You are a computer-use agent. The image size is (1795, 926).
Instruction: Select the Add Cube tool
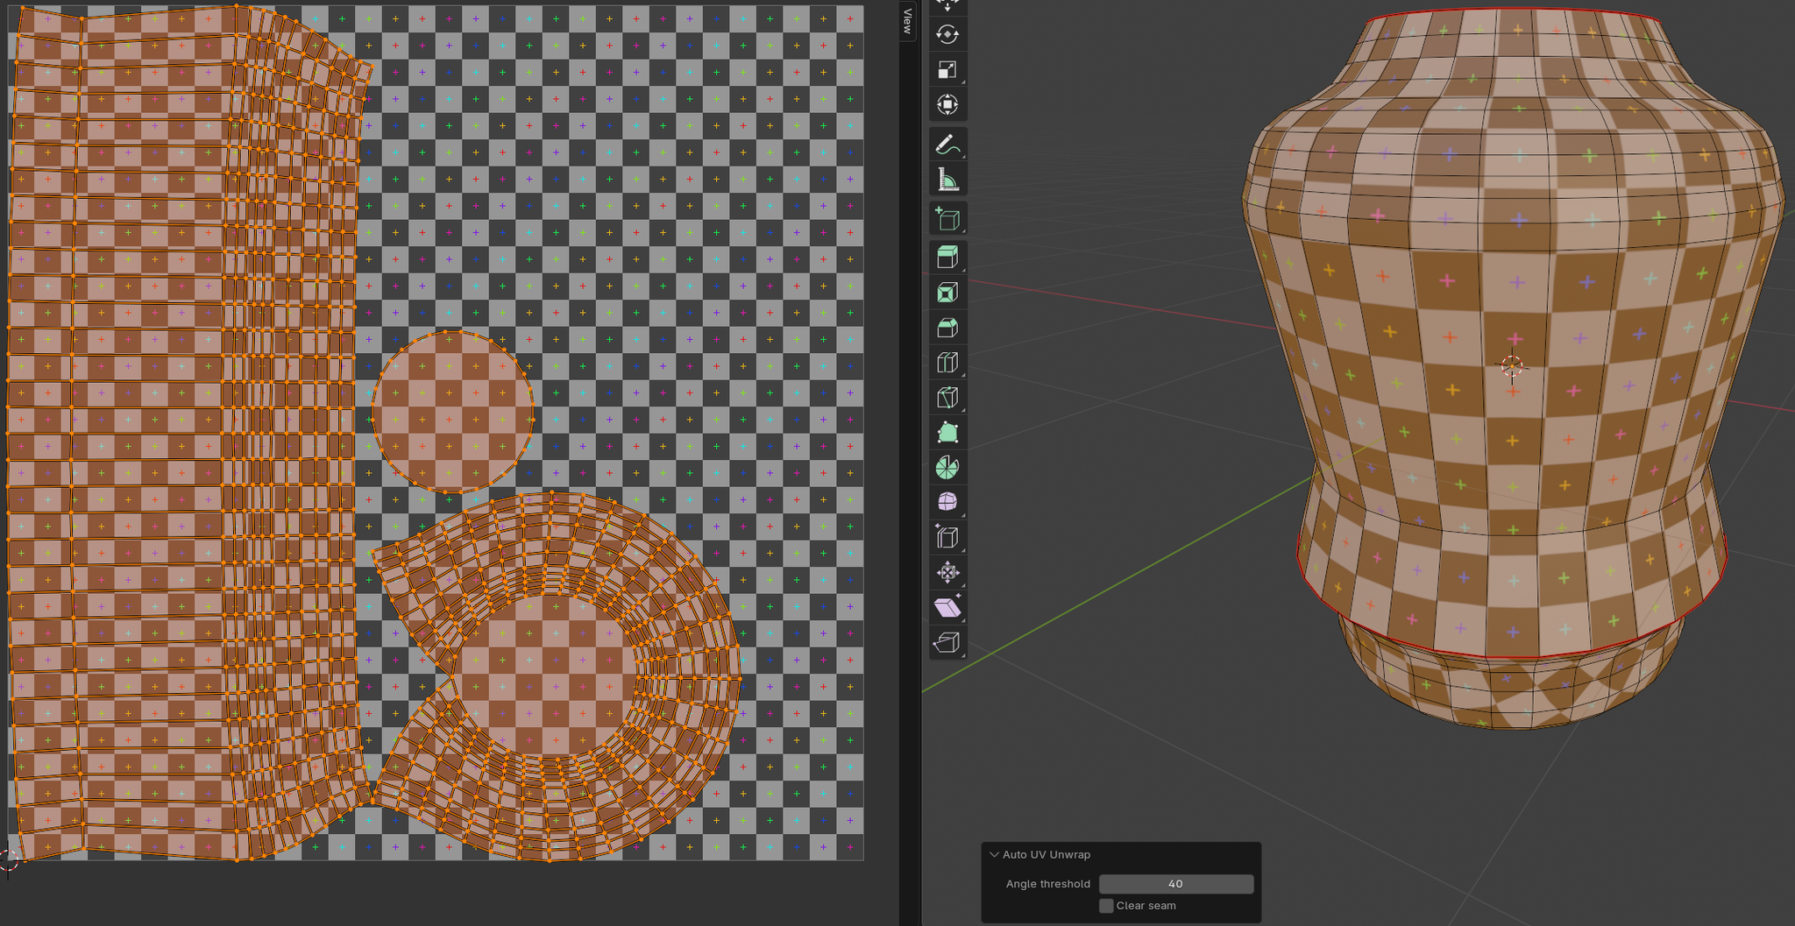point(947,218)
